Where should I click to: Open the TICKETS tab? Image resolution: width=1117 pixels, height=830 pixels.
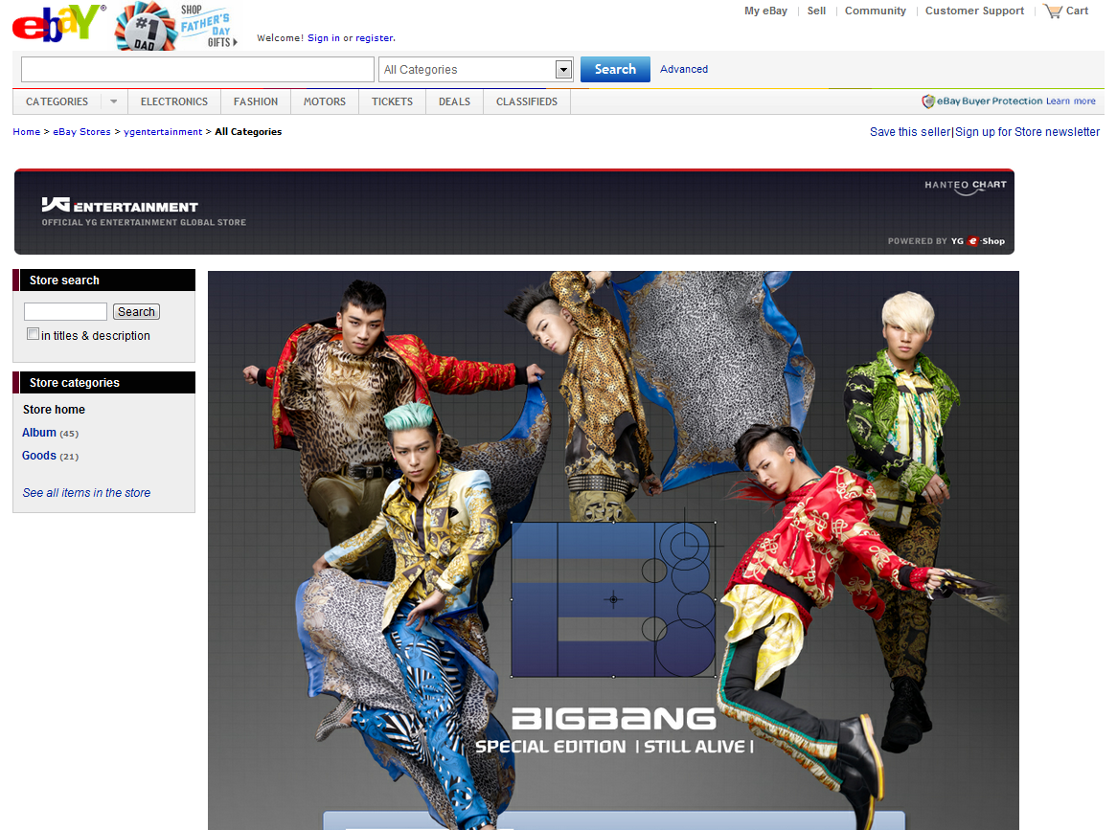393,101
